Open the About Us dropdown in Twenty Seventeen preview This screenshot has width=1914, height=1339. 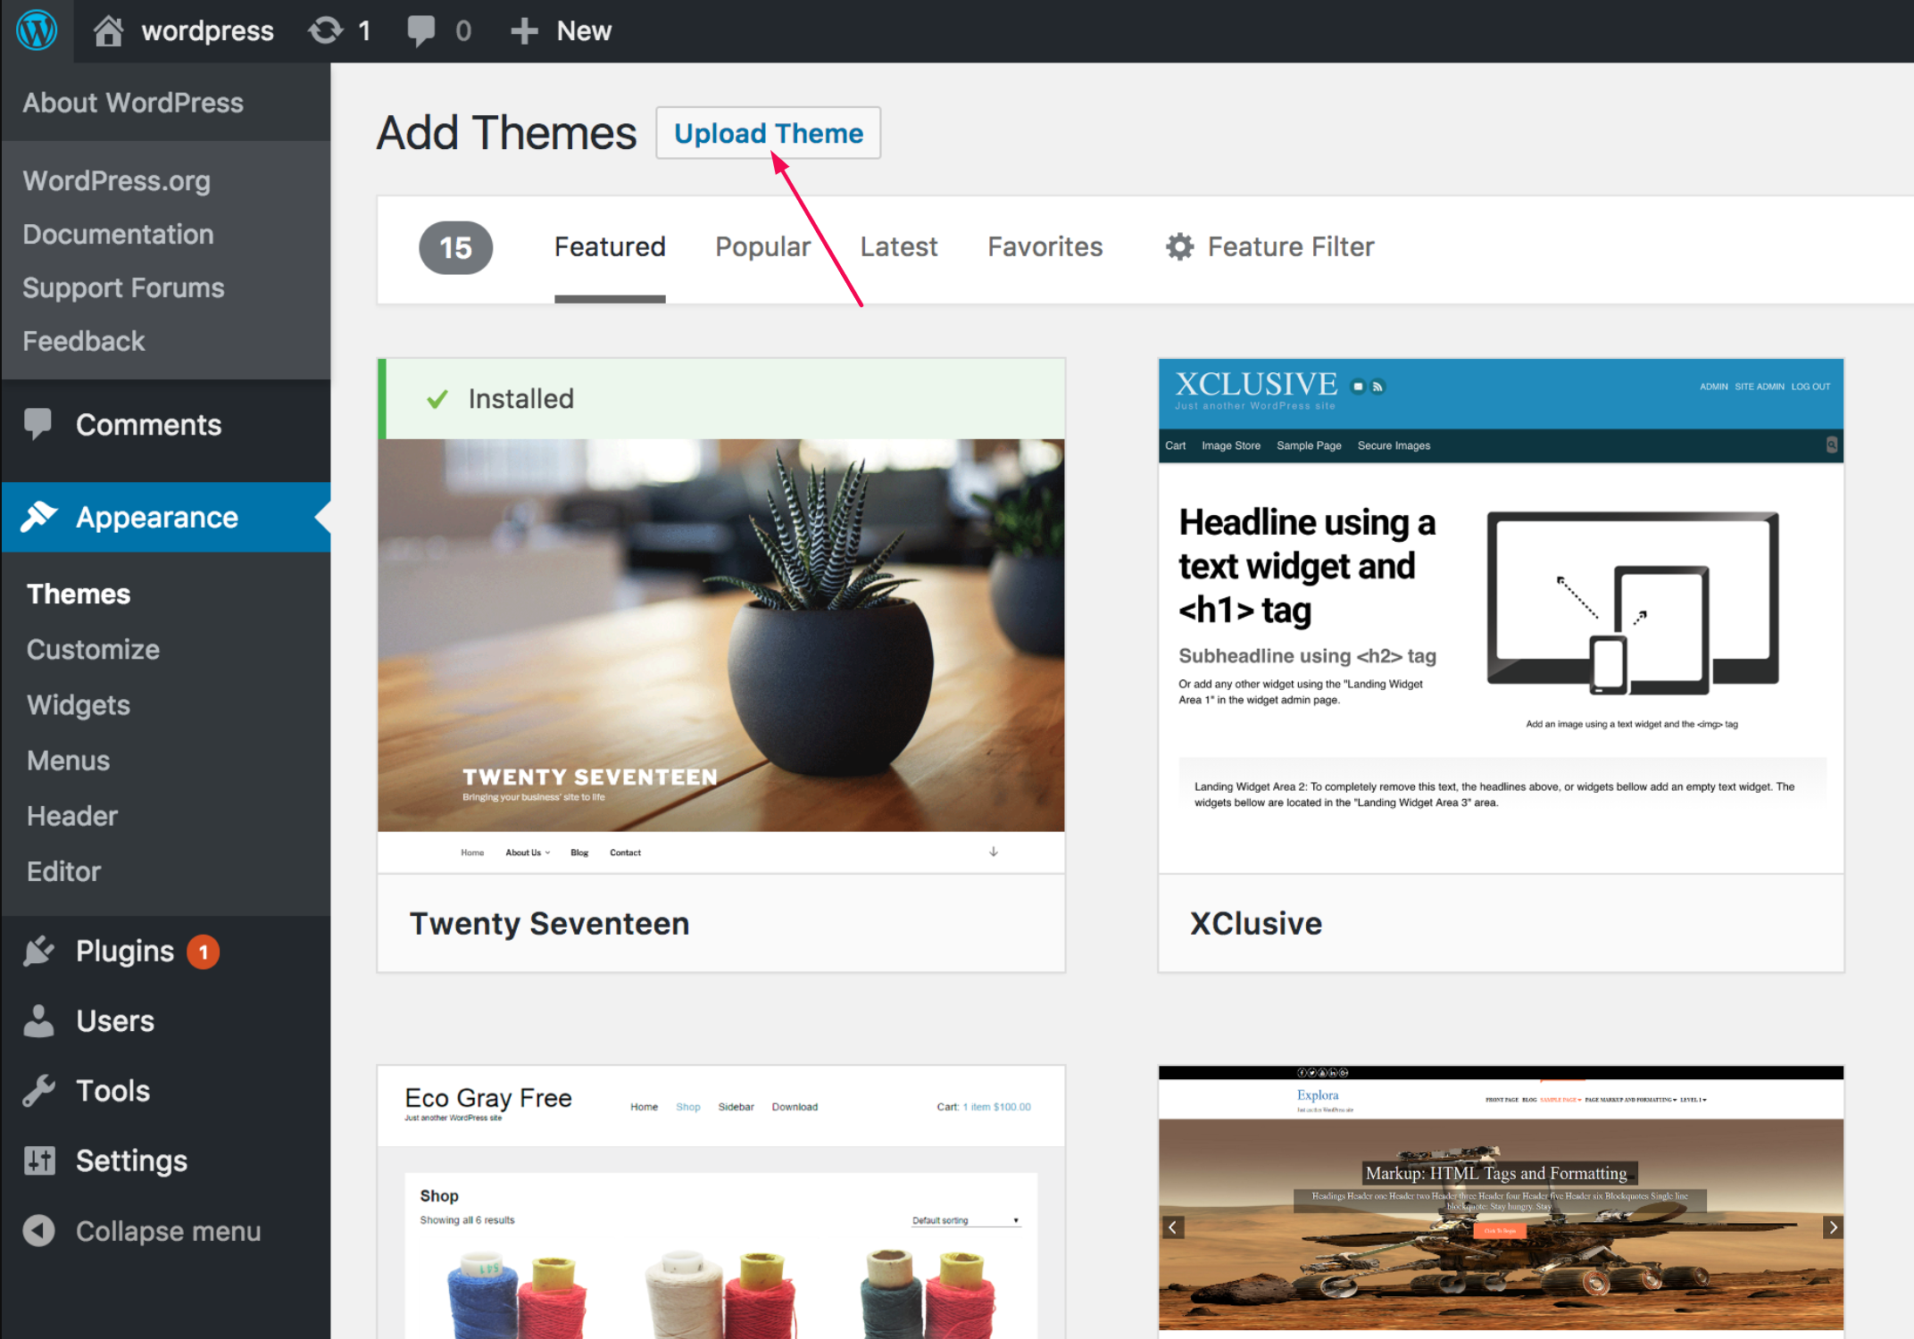pyautogui.click(x=528, y=852)
